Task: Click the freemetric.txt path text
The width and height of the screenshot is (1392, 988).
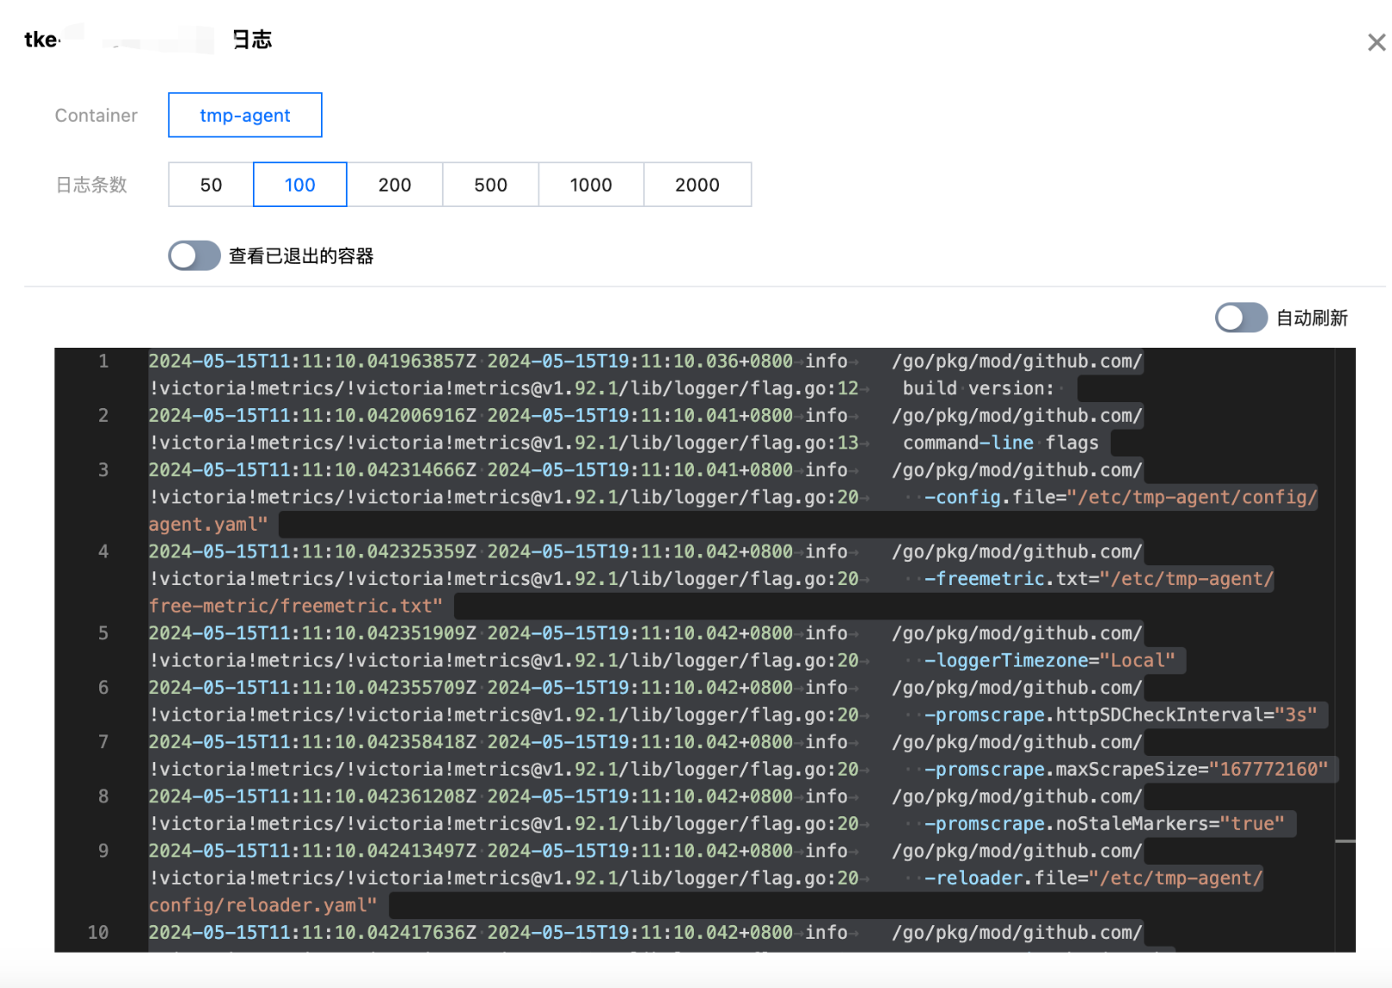Action: click(x=296, y=606)
